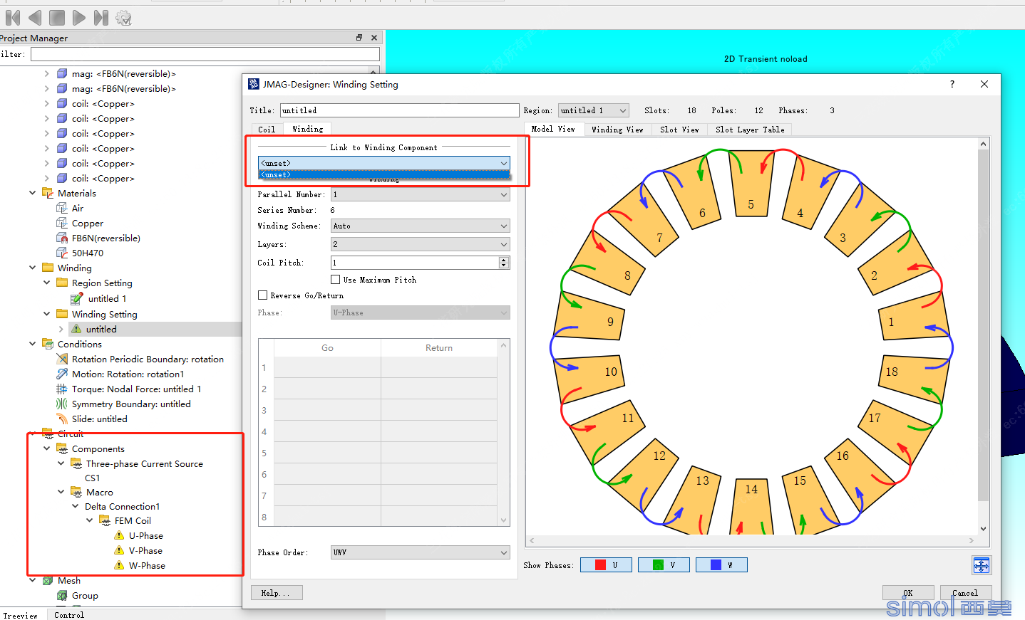This screenshot has height=620, width=1025.
Task: Click the FEM Coil icon
Action: [x=105, y=520]
